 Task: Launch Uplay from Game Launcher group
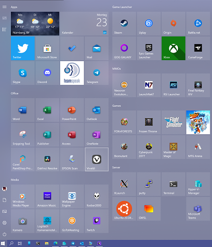(x=149, y=24)
